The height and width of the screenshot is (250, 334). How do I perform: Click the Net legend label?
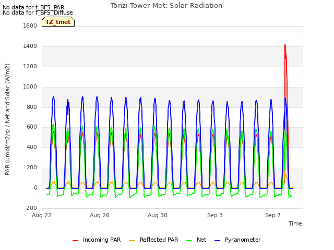(x=201, y=240)
